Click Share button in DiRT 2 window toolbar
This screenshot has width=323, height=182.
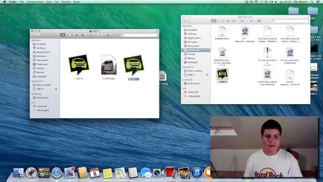coord(100,35)
